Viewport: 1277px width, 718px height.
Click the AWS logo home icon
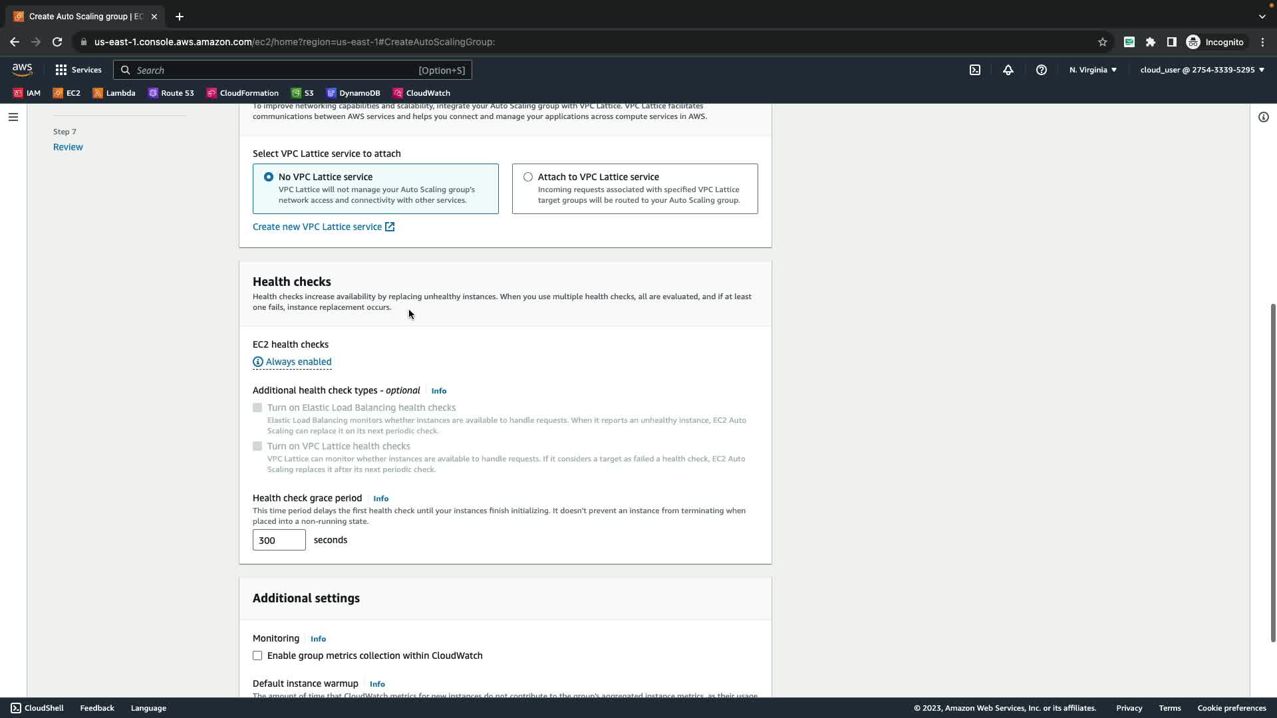tap(22, 70)
